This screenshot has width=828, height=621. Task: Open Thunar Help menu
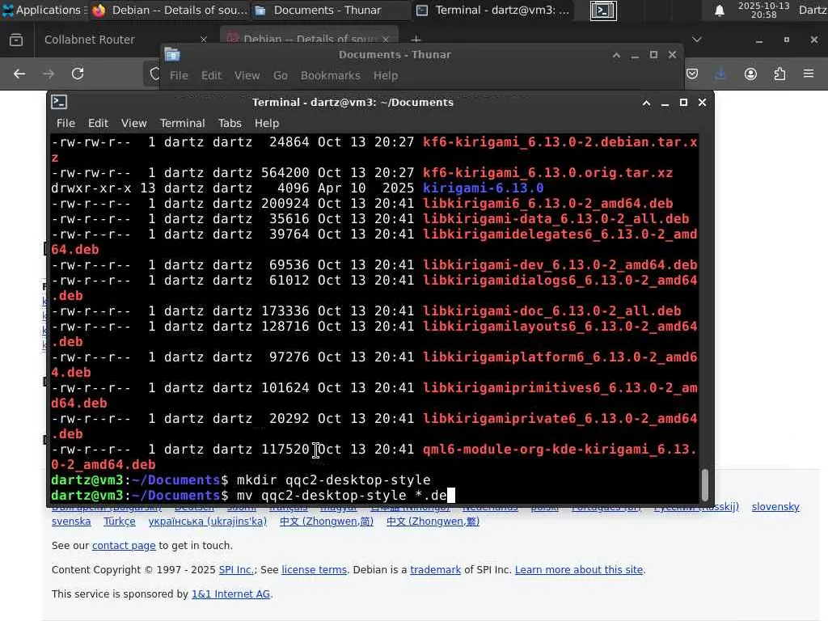coord(386,75)
